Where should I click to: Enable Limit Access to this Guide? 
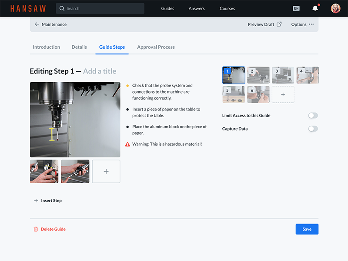313,115
